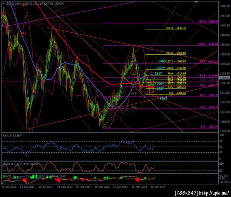Click the 11 Sep 2013 date label
This screenshot has width=231, height=197.
[65, 187]
